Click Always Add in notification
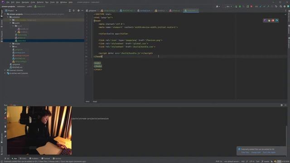Screen dimensions: 290x163 pos(256,152)
